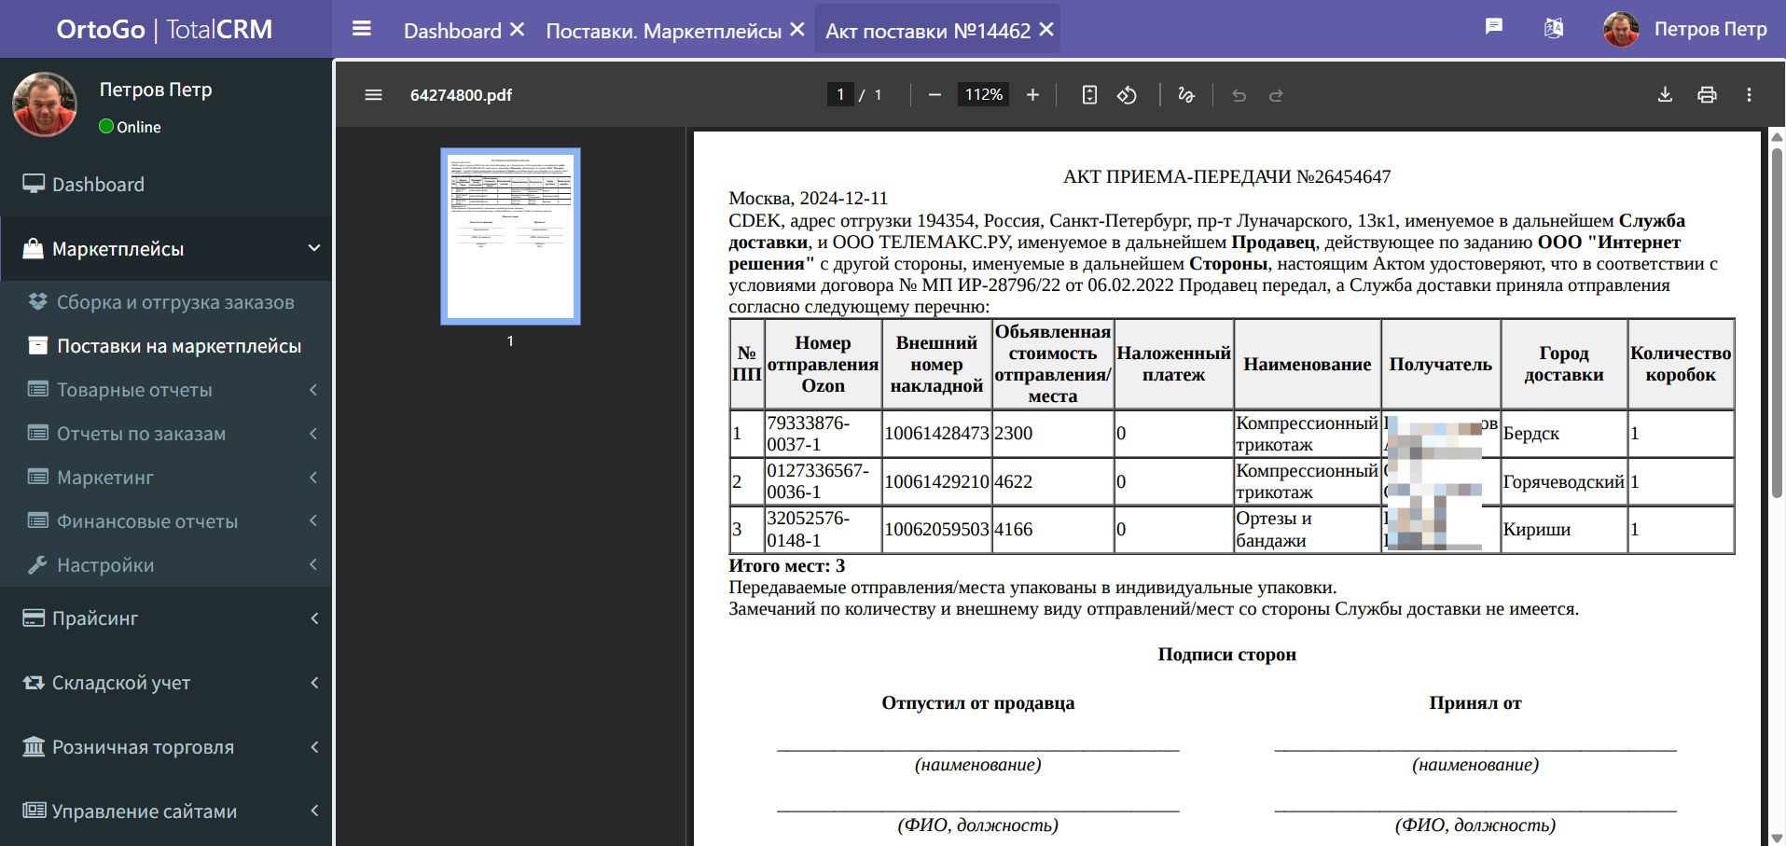1786x846 pixels.
Task: Open PDF viewer more actions menu
Action: [x=1749, y=95]
